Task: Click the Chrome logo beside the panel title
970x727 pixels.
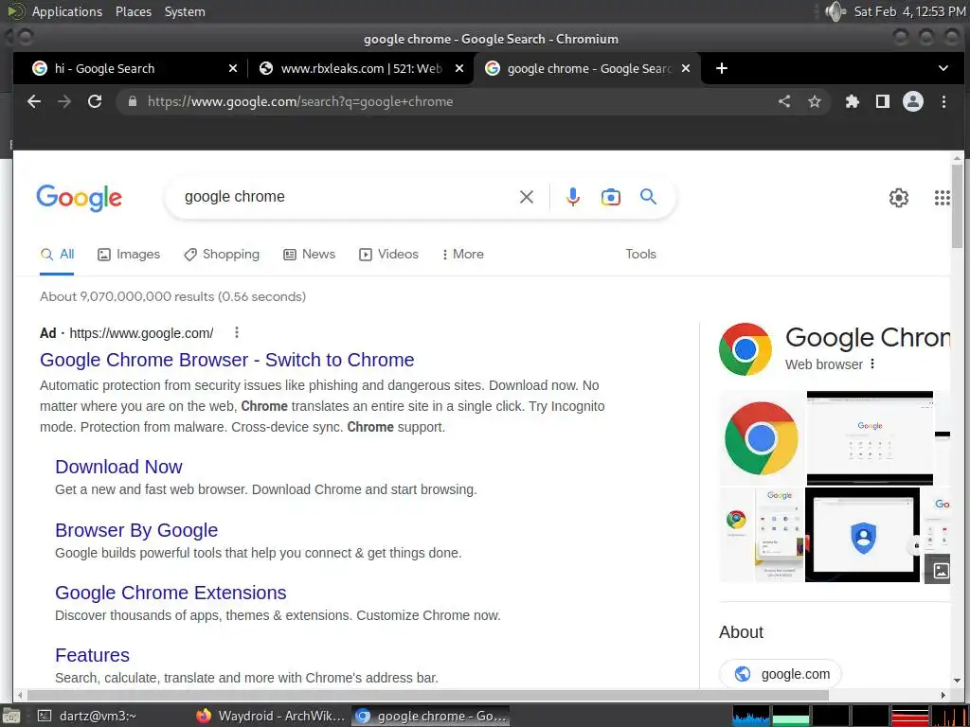Action: pyautogui.click(x=745, y=349)
